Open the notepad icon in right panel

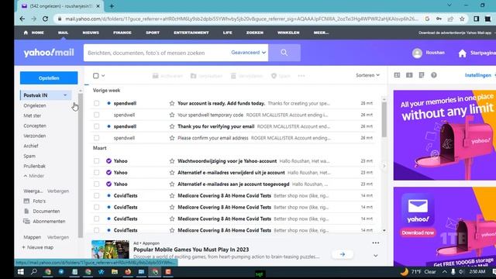(422, 75)
